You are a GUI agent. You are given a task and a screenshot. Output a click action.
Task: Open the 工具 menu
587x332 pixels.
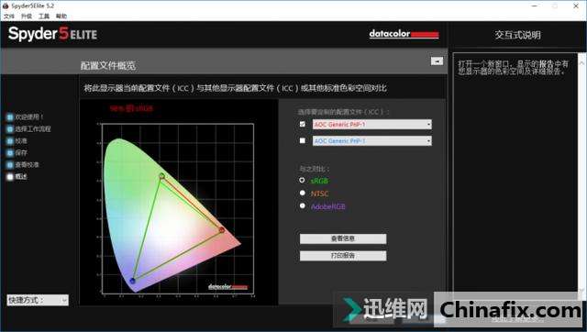(x=44, y=17)
